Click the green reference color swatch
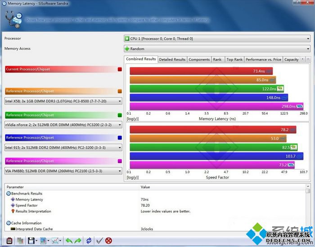This screenshot has width=315, height=247. tap(120, 115)
